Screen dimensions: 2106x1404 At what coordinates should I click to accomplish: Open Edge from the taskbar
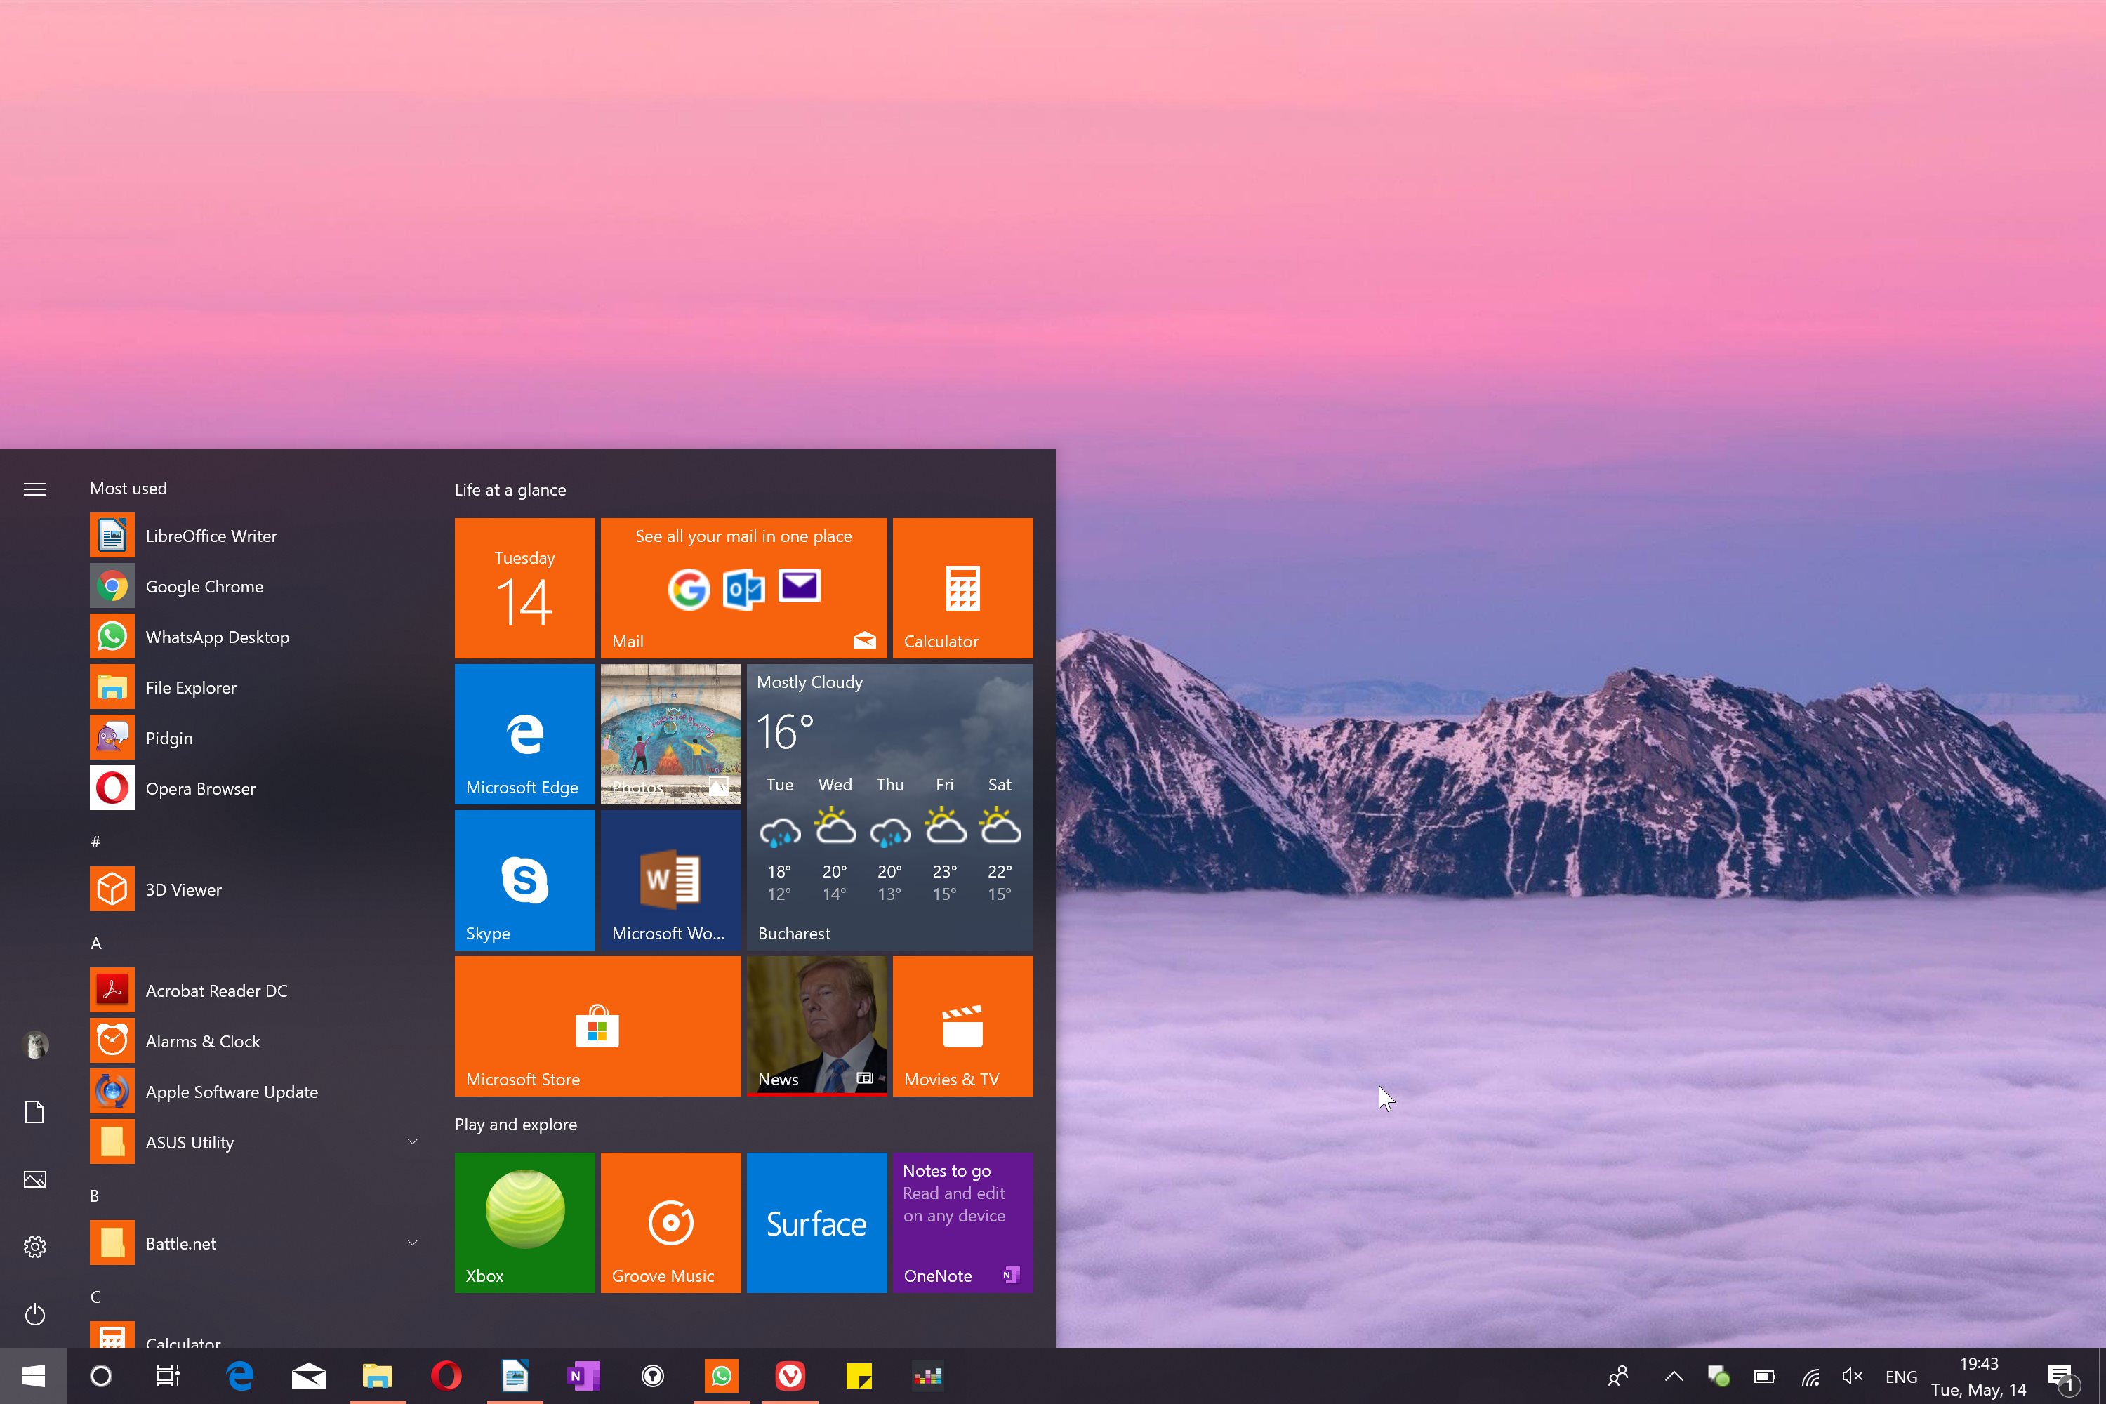(x=240, y=1376)
